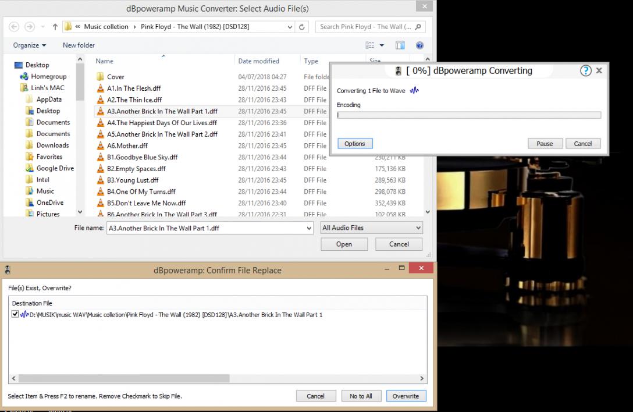Pause the encoding process
The height and width of the screenshot is (412, 633).
tap(545, 144)
